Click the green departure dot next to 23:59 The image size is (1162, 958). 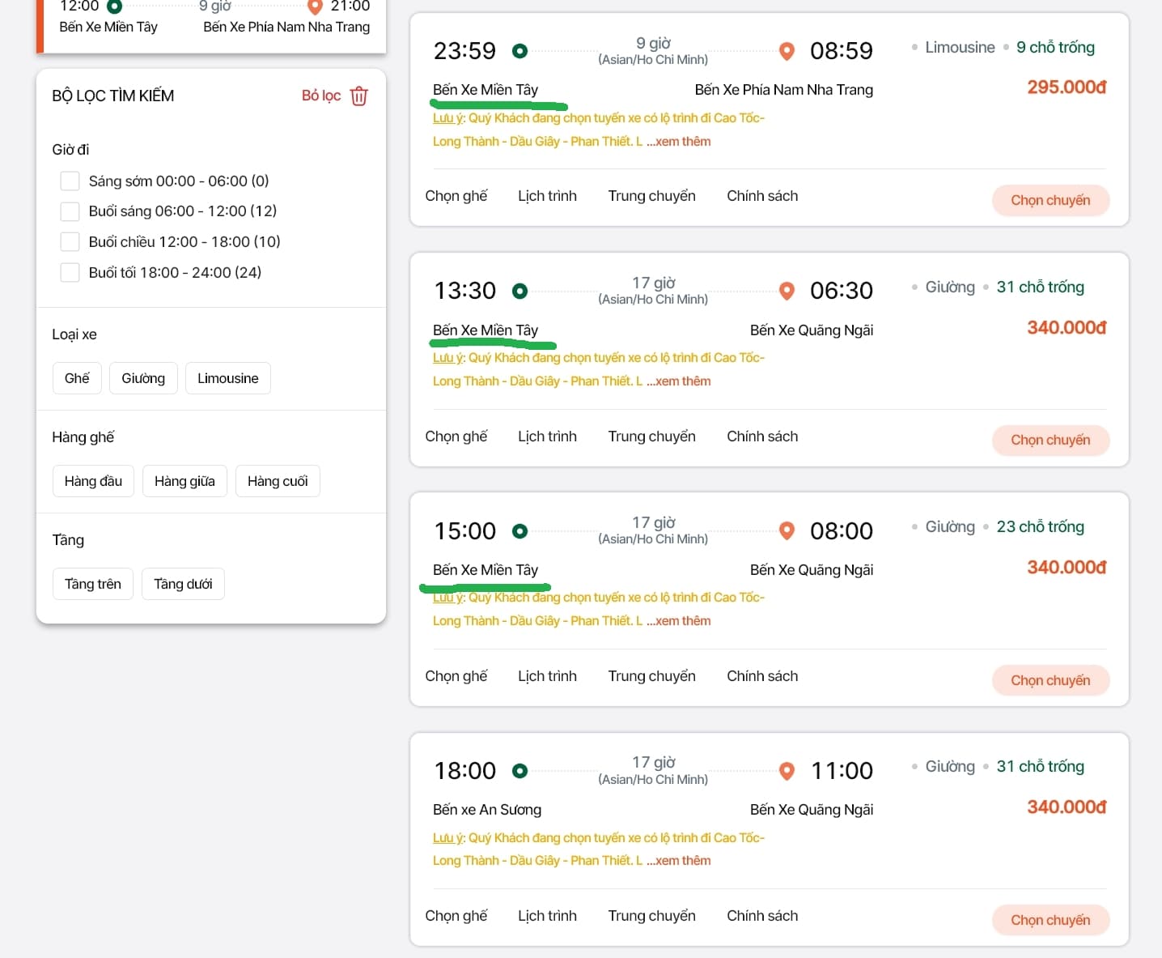point(520,51)
